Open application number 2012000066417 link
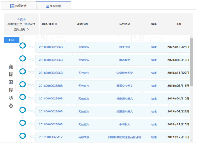199x144 pixels. coord(51,137)
